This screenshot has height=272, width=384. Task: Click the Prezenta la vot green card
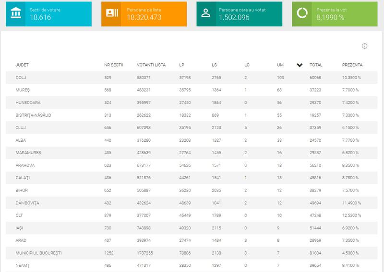[335, 13]
